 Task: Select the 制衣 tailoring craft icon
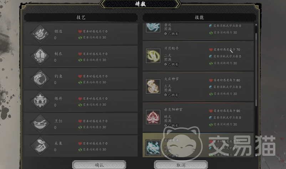tap(40, 56)
